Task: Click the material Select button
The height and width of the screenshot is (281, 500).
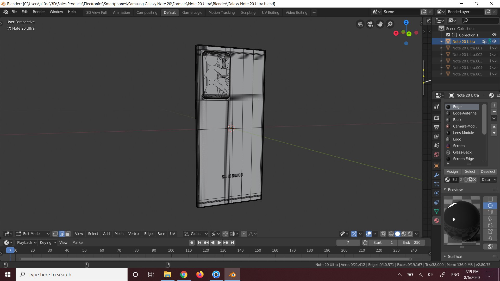Action: pyautogui.click(x=470, y=171)
